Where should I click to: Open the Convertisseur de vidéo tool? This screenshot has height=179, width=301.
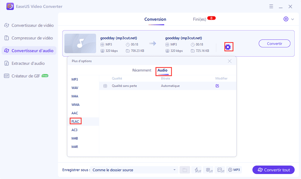(x=29, y=25)
